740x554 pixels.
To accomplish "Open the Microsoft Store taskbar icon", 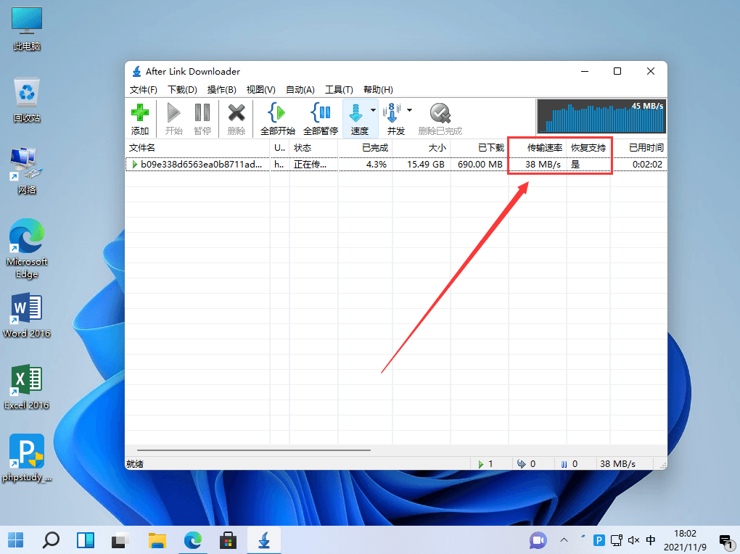I will [x=228, y=539].
